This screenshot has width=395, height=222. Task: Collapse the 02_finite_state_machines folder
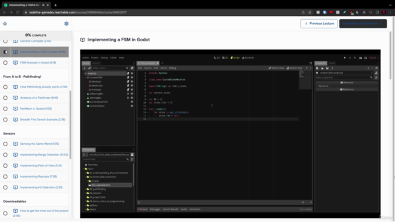pos(85,177)
